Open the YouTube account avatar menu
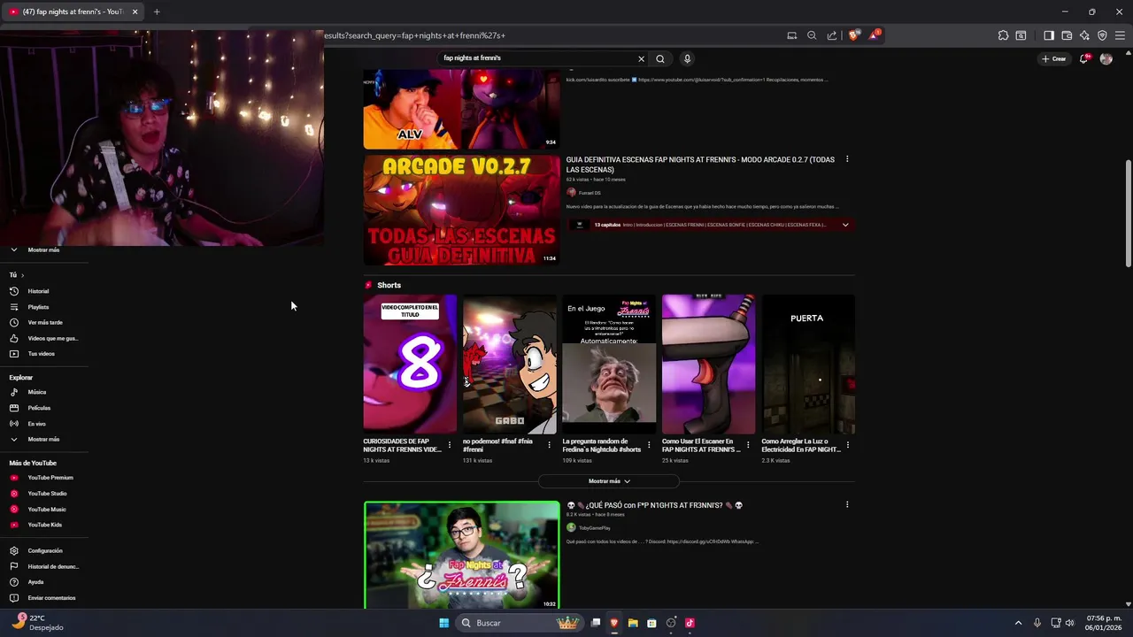This screenshot has height=637, width=1133. pos(1106,58)
